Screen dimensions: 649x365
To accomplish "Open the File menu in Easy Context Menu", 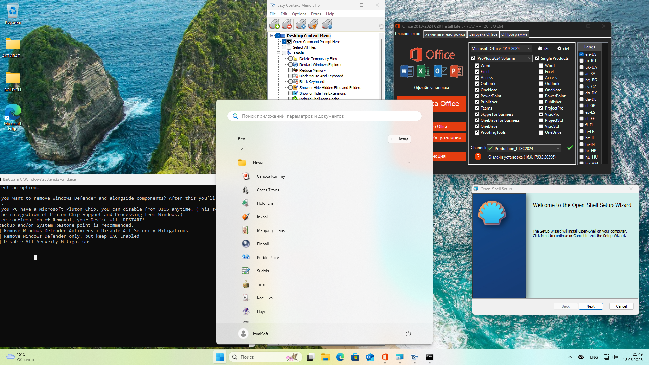I will coord(273,14).
